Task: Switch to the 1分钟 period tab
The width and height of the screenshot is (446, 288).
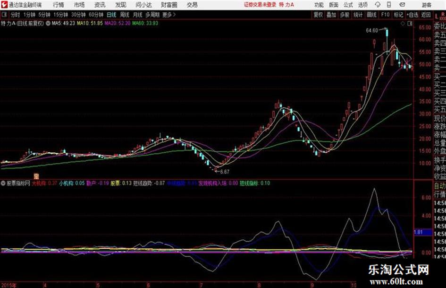Action: click(x=29, y=15)
